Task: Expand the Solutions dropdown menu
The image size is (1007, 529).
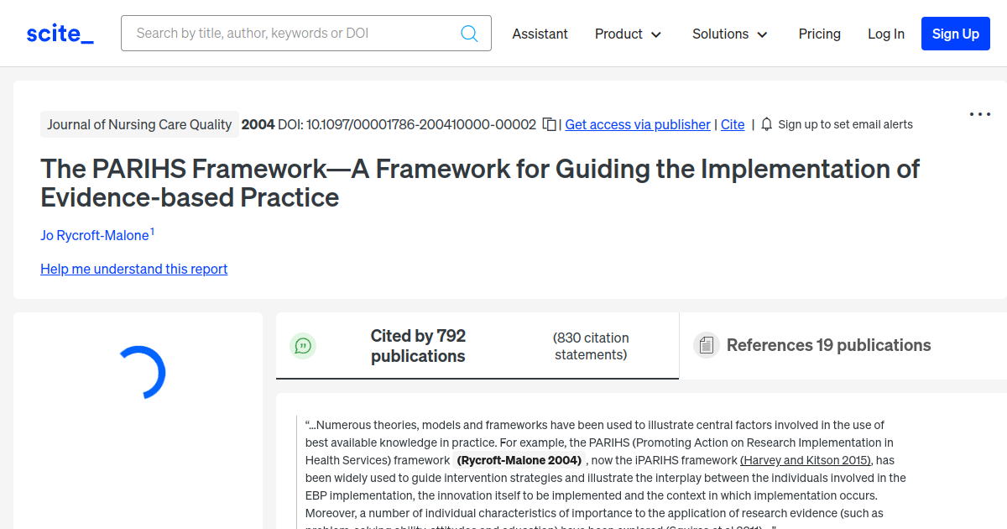Action: pyautogui.click(x=729, y=34)
